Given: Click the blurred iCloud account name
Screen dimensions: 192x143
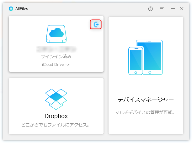Looking at the screenshot, I should coord(56,49).
